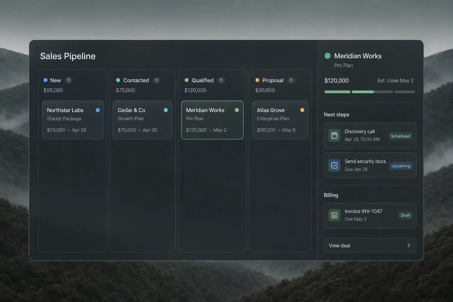453x302 pixels.
Task: Open the View deal button
Action: click(370, 245)
